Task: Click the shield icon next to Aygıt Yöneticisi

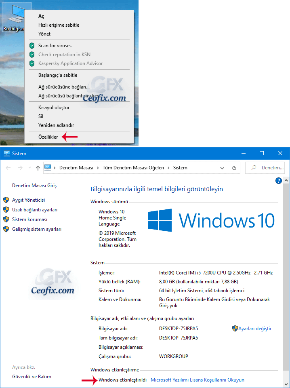Action: 6,200
